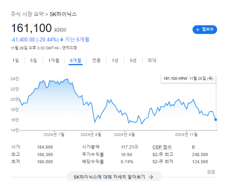The width and height of the screenshot is (236, 186).
Task: Click the blue data point at chart end
Action: 216,120
